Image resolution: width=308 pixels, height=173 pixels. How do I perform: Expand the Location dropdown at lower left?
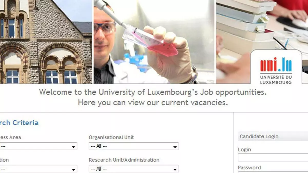[38, 169]
